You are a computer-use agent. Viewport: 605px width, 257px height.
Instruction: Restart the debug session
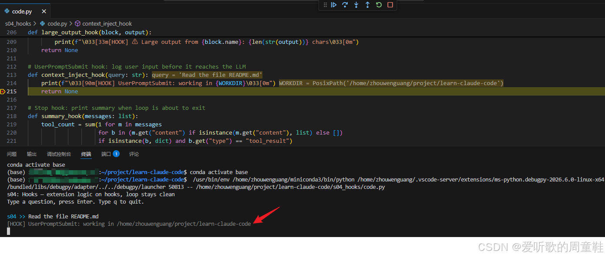[379, 5]
